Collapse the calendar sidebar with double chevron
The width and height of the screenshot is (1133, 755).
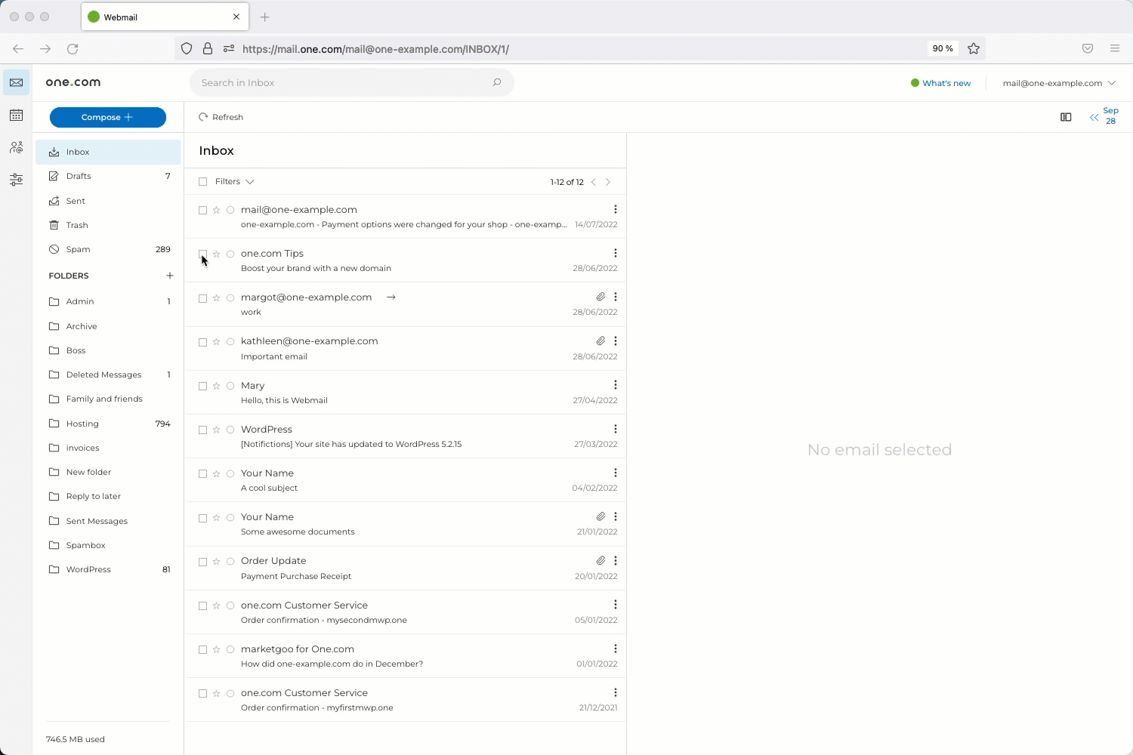[x=1094, y=117]
